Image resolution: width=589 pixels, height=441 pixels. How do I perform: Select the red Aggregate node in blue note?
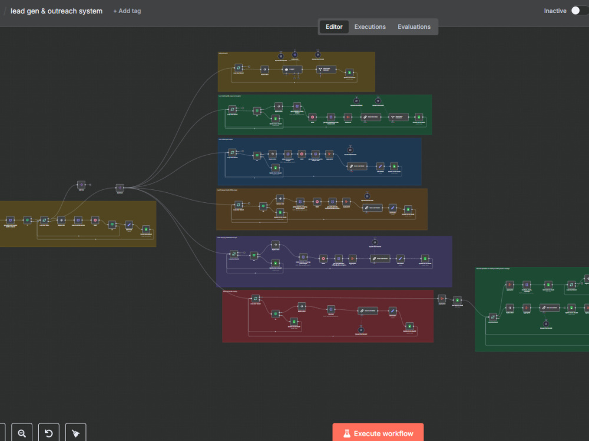pos(329,153)
